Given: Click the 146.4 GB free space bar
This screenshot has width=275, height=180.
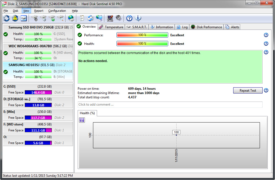Looking at the screenshot, I should click(x=38, y=92).
